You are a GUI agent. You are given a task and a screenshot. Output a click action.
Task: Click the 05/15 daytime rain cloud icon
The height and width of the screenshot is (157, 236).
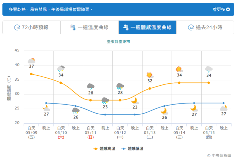pyautogui.click(x=209, y=69)
